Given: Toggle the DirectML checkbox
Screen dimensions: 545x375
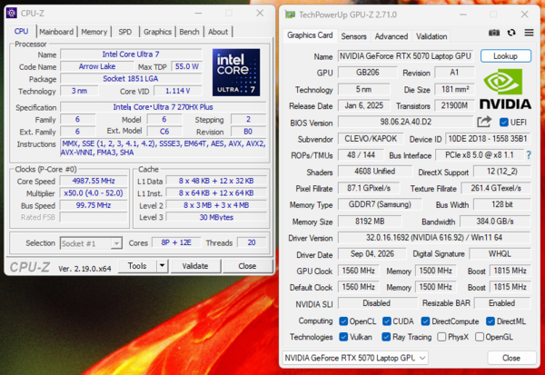Looking at the screenshot, I should [x=490, y=321].
